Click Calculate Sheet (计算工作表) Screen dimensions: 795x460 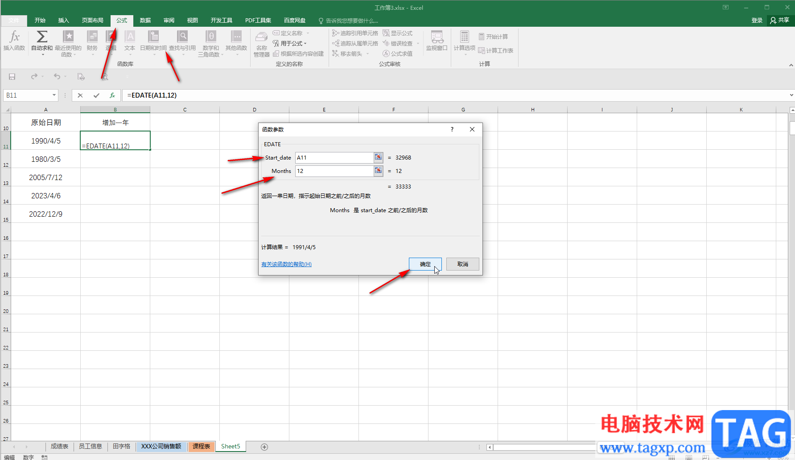click(496, 50)
